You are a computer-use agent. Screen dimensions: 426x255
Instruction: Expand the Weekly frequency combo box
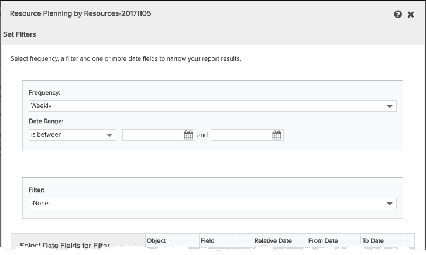tap(212, 106)
